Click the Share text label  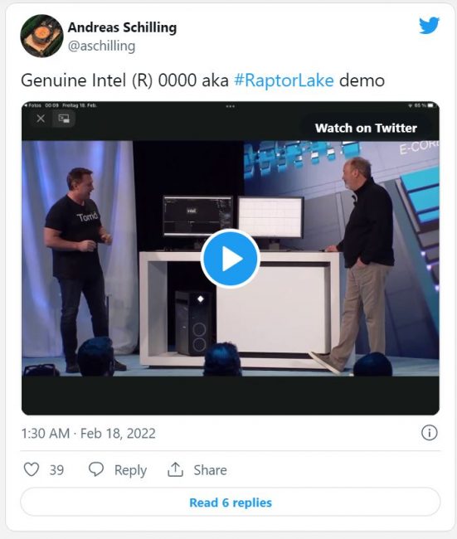pyautogui.click(x=210, y=470)
